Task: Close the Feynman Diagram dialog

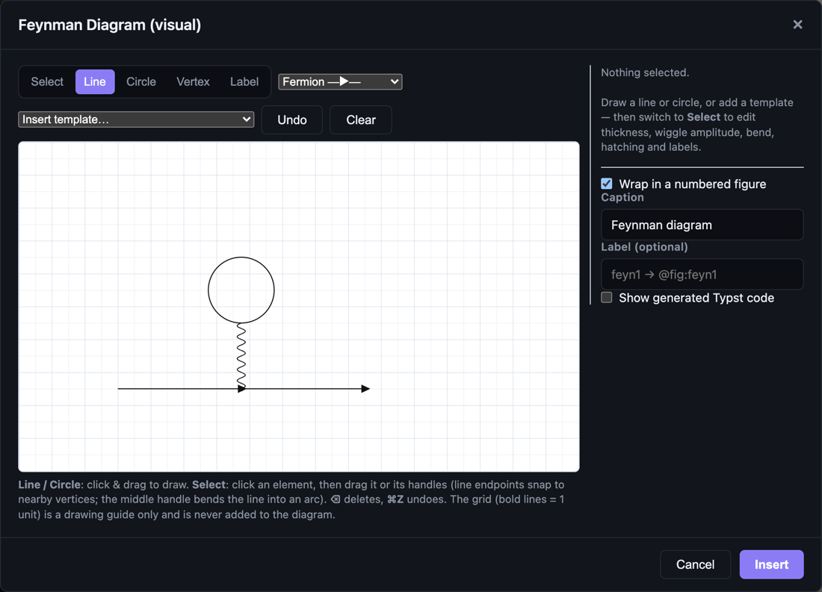Action: (797, 25)
